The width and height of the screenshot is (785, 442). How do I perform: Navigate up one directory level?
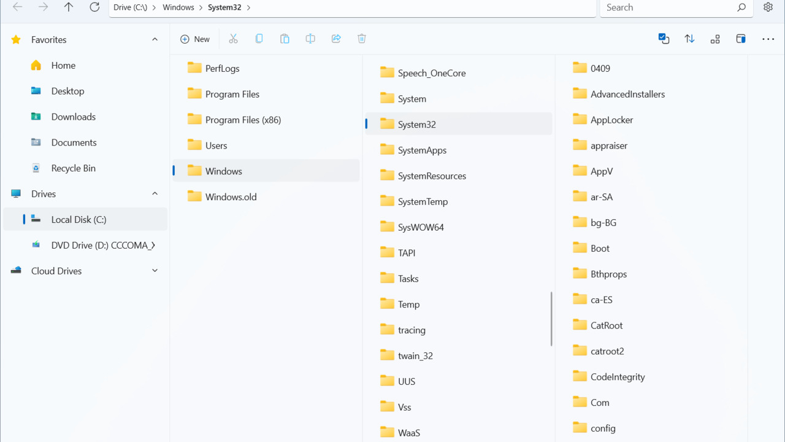(69, 7)
